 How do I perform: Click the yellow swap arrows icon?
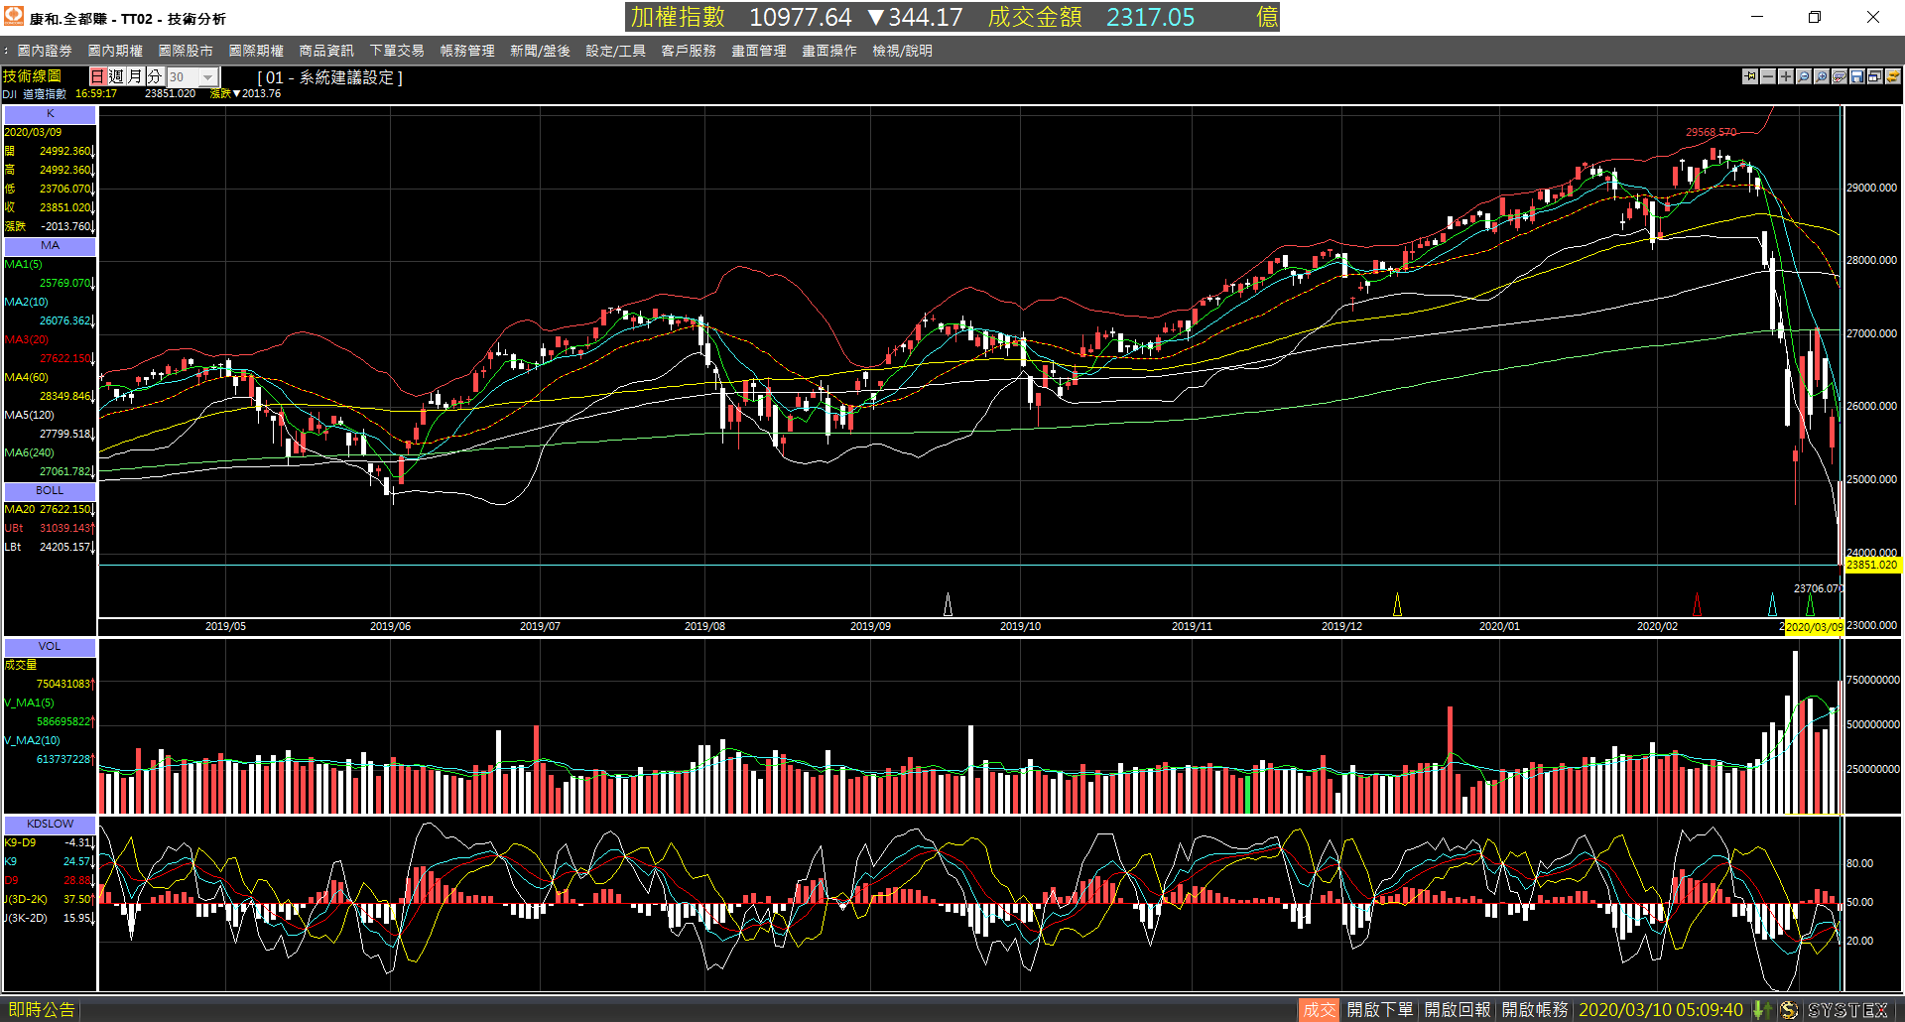pyautogui.click(x=1893, y=76)
